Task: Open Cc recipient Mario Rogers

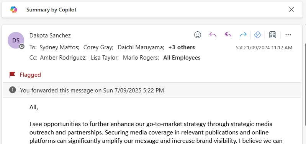Action: coord(141,58)
